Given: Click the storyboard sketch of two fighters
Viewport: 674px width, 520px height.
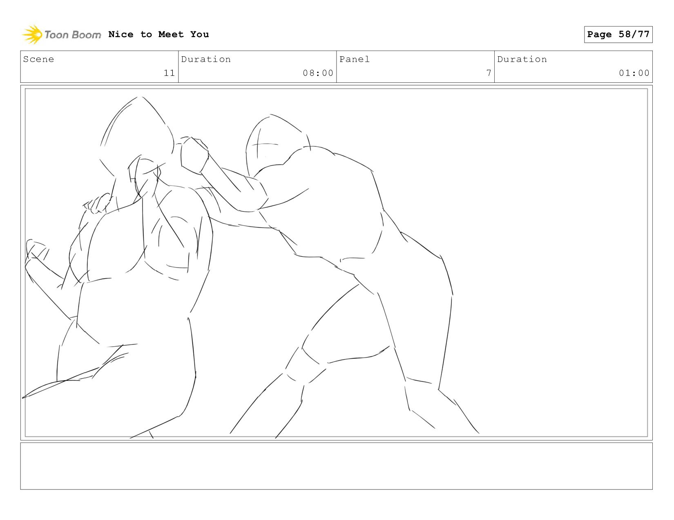Looking at the screenshot, I should (x=336, y=263).
